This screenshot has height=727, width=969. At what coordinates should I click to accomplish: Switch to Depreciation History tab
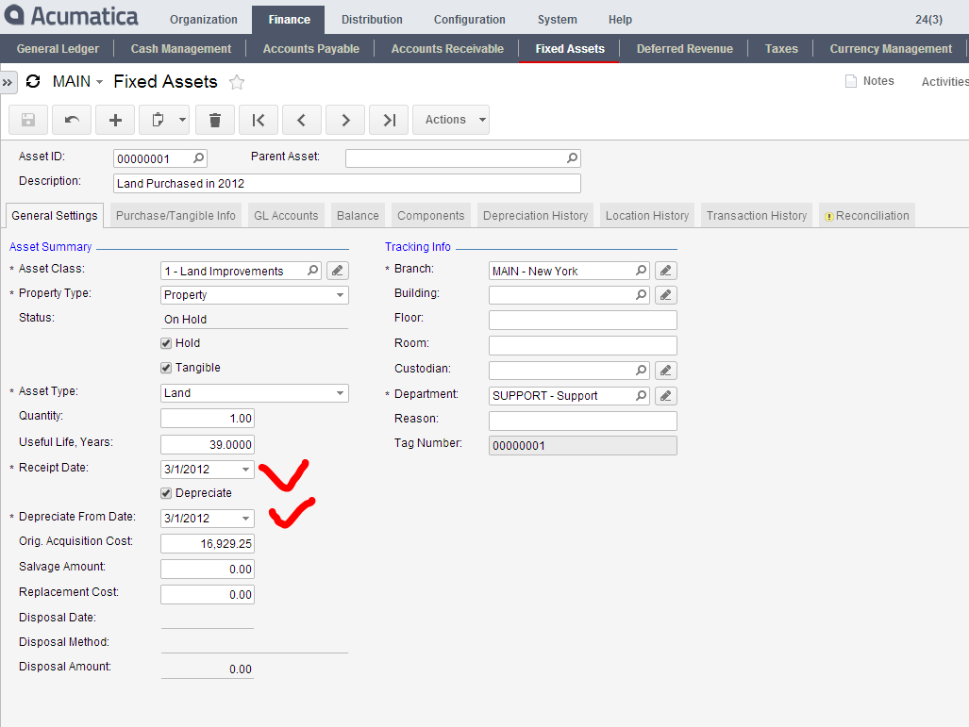coord(535,216)
